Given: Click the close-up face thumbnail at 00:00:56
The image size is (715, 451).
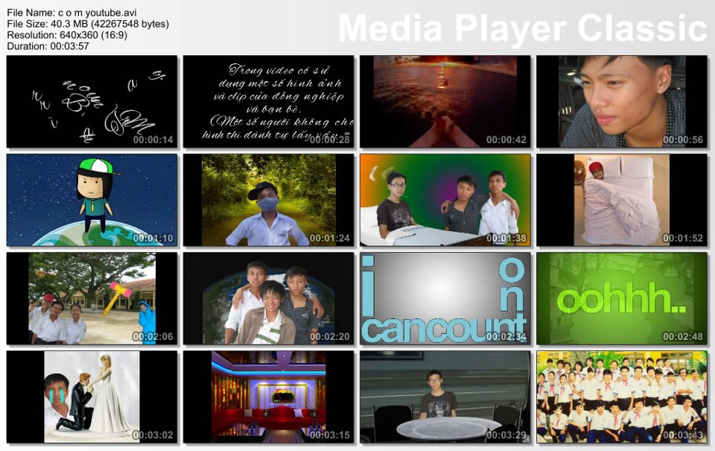Looking at the screenshot, I should coord(622,101).
